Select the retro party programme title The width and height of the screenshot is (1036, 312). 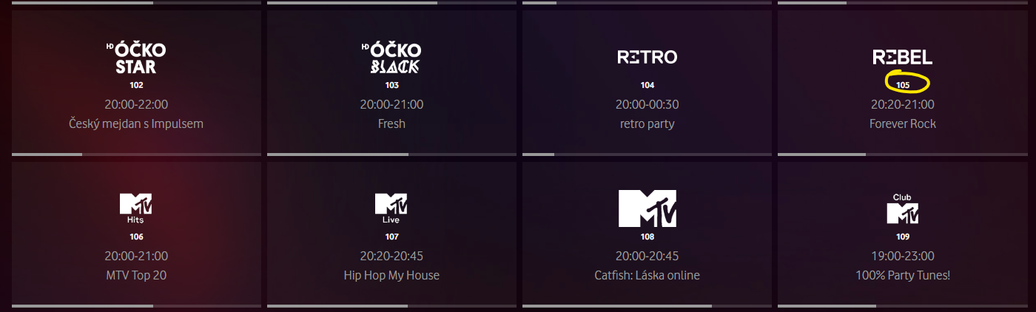point(647,123)
